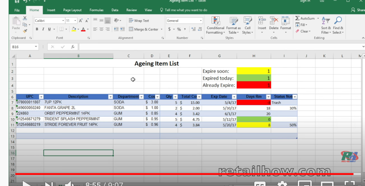Open the UPC column filter dropdown

[41, 97]
